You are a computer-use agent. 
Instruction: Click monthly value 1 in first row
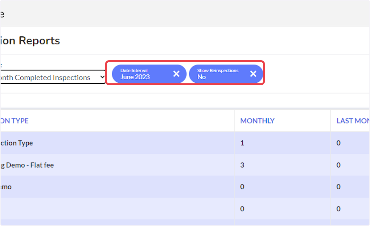[242, 143]
